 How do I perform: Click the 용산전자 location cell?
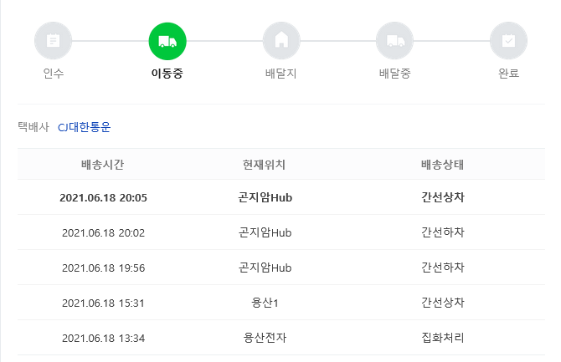pyautogui.click(x=264, y=338)
